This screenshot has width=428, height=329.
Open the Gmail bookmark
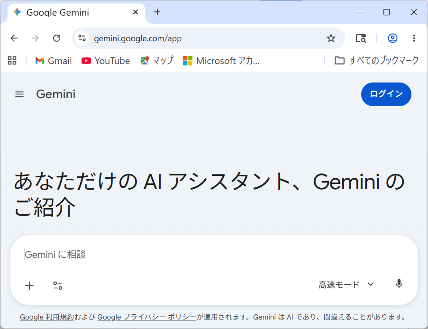point(54,61)
